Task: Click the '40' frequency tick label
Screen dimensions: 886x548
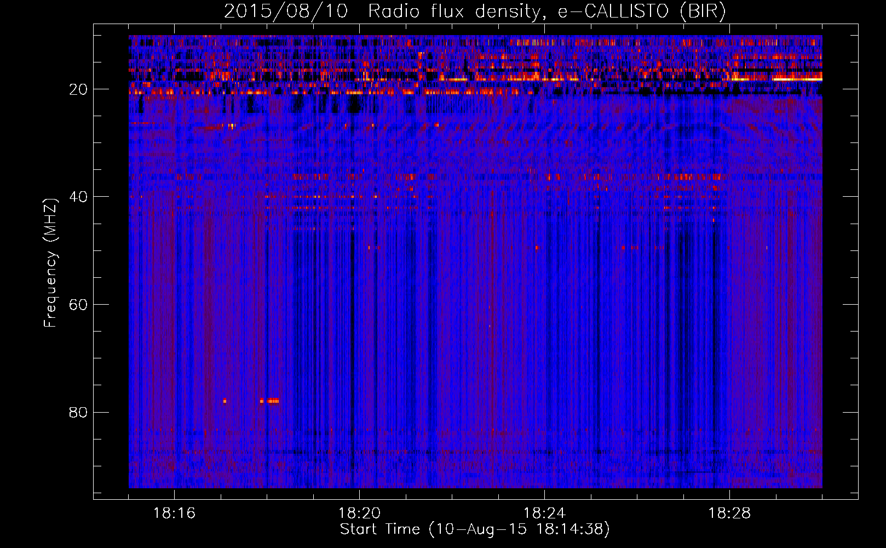Action: click(x=79, y=197)
